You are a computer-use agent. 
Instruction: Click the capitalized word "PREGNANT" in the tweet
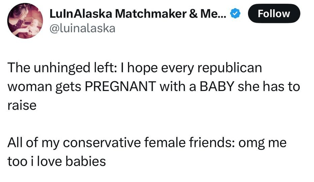[120, 87]
